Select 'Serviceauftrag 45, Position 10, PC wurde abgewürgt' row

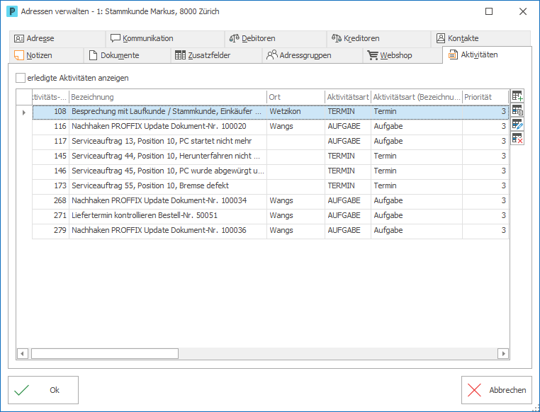click(x=270, y=171)
